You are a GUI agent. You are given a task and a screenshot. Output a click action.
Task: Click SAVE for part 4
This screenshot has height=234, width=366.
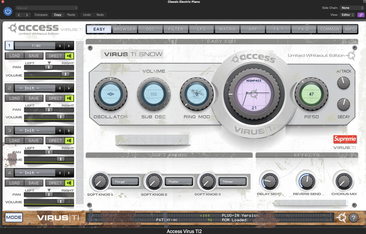[33, 183]
